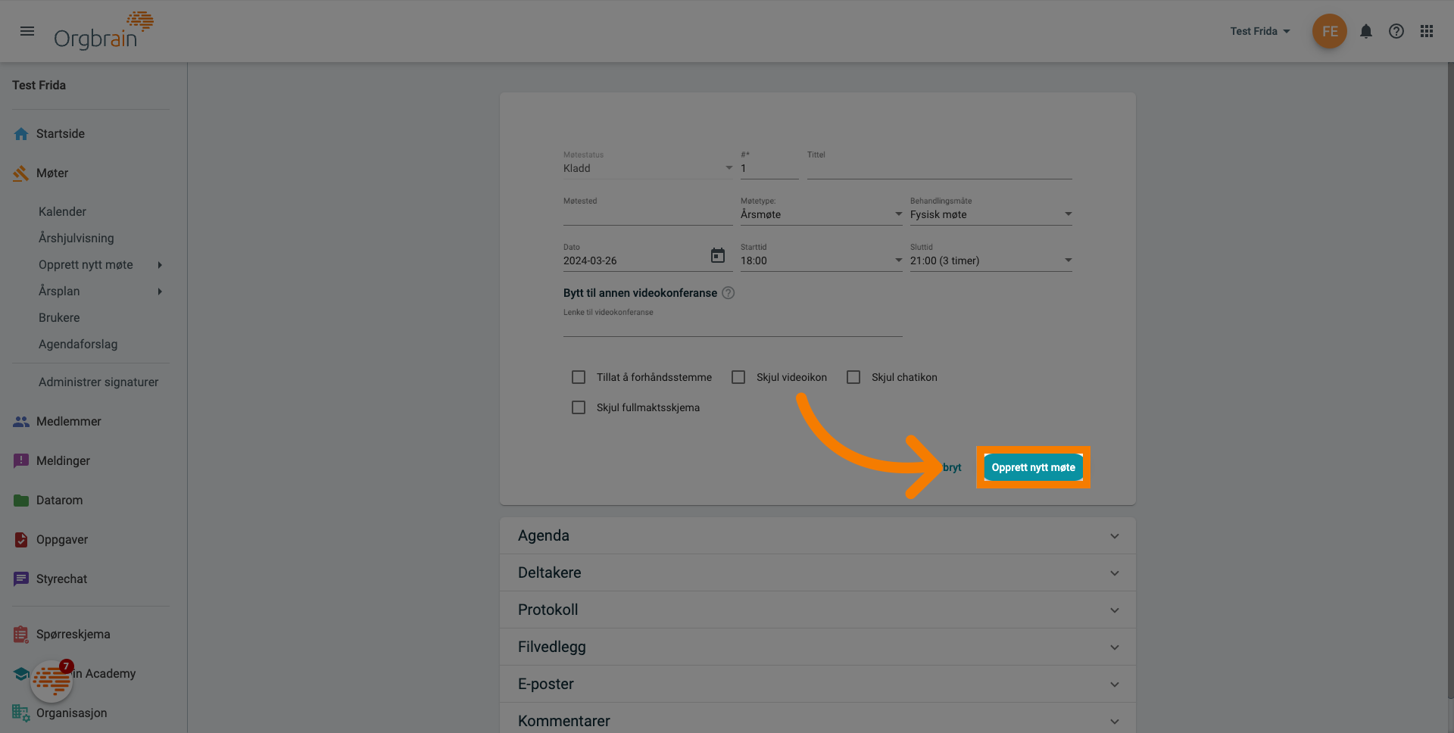Click the Medlemmer people icon
This screenshot has width=1454, height=733.
(21, 422)
